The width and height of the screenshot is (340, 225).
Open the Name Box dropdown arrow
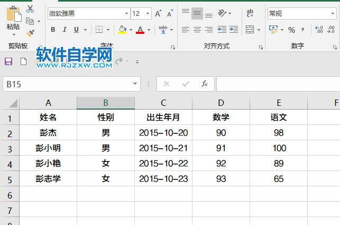[135, 84]
